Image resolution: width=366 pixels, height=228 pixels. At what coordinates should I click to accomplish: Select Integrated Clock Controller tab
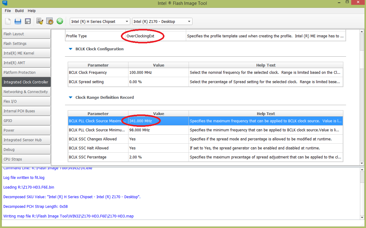[x=26, y=82]
